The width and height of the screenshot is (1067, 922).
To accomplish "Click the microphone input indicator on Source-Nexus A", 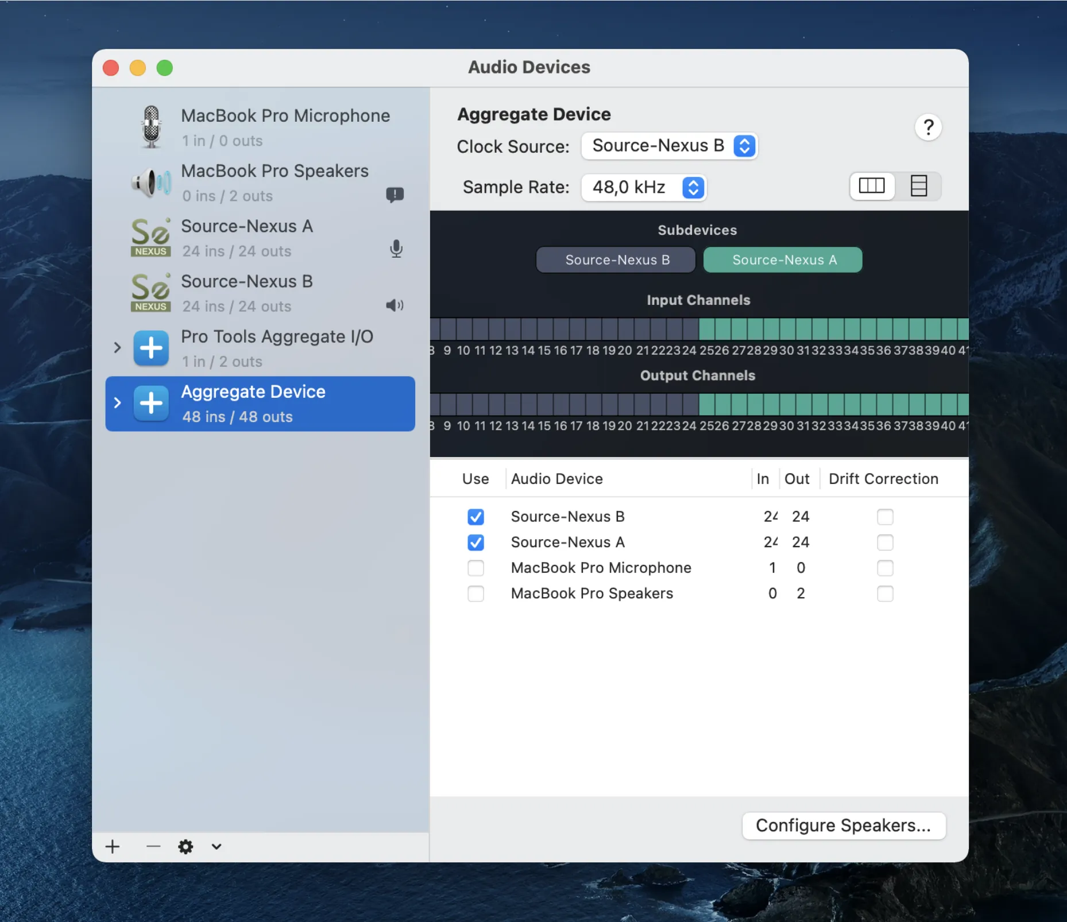I will tap(396, 249).
